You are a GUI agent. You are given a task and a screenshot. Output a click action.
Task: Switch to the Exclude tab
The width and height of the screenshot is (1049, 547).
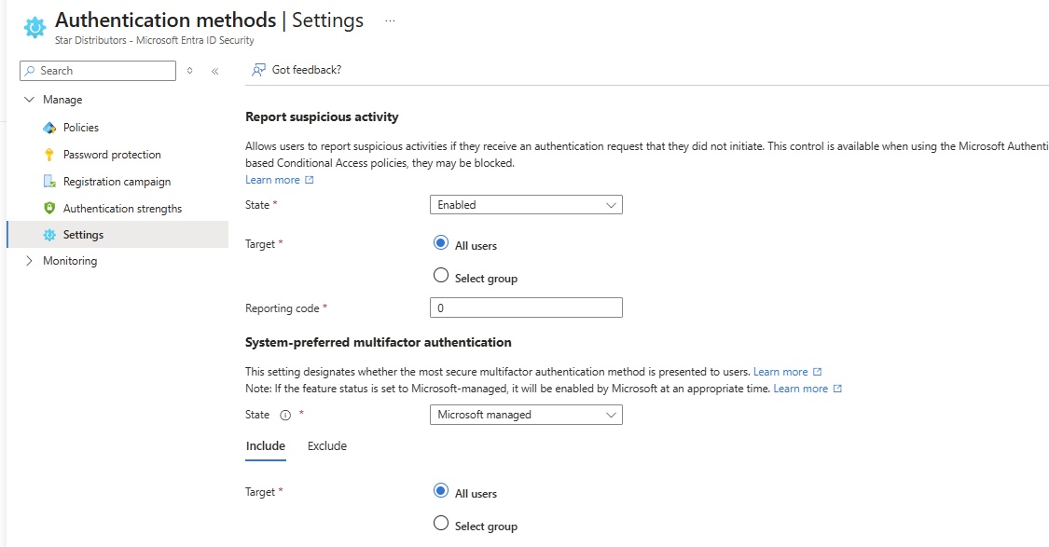click(x=326, y=446)
